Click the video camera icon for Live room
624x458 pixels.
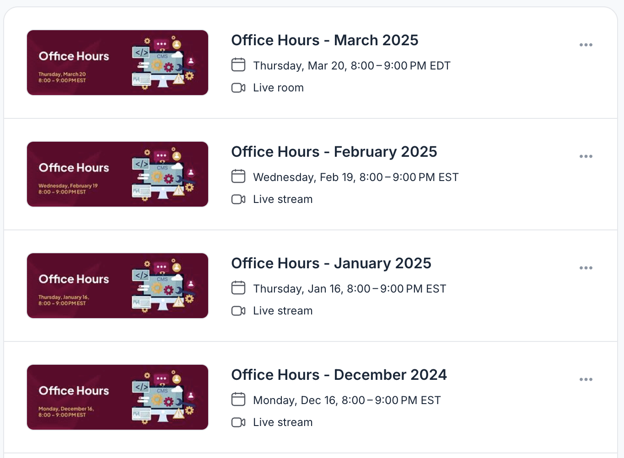coord(238,88)
